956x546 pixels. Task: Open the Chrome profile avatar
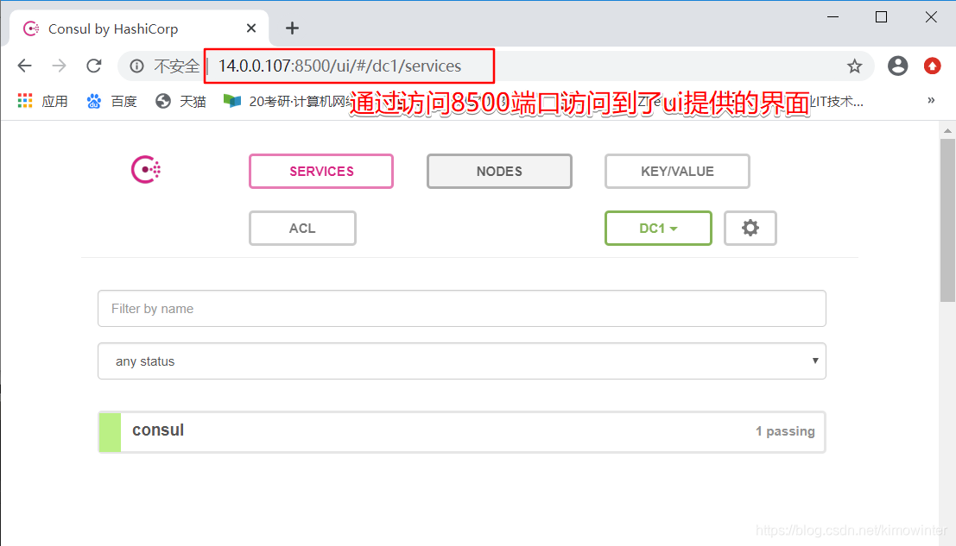[x=897, y=66]
